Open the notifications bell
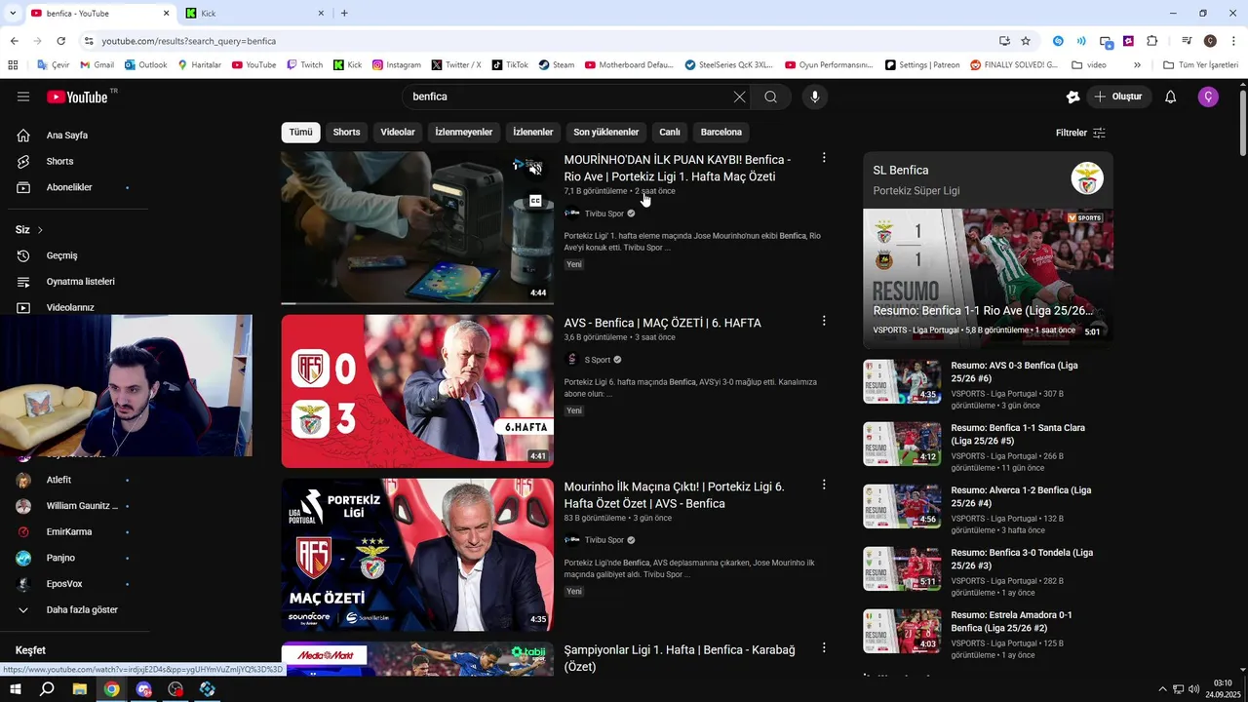This screenshot has width=1248, height=702. point(1171,97)
